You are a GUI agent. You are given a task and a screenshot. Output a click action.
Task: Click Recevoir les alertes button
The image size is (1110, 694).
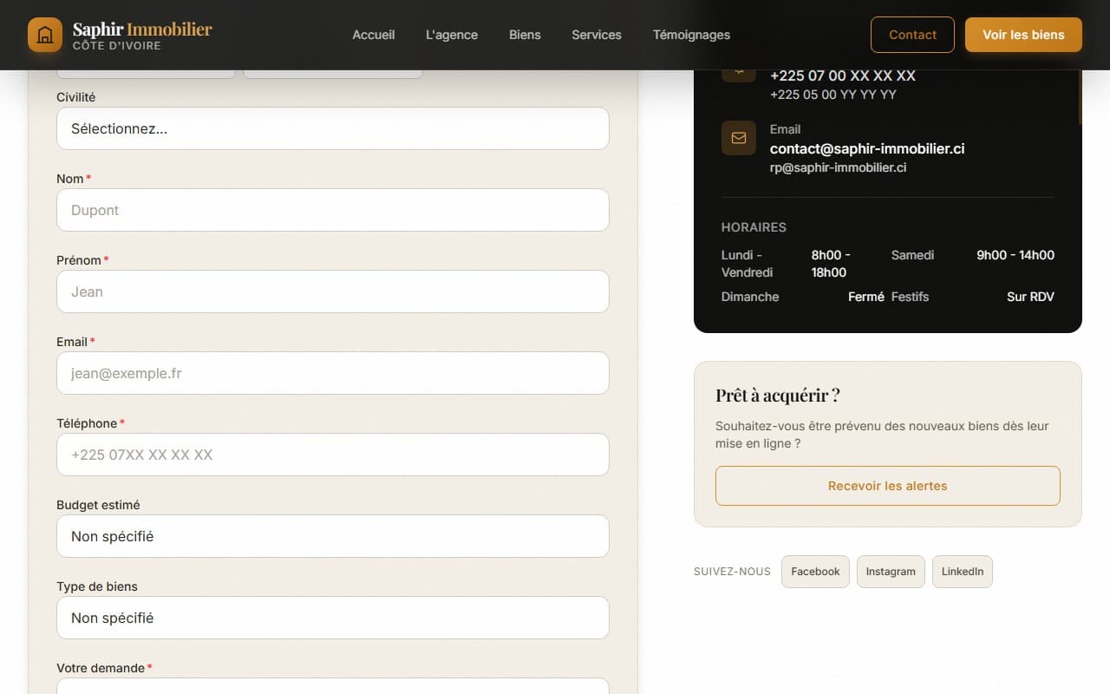888,486
